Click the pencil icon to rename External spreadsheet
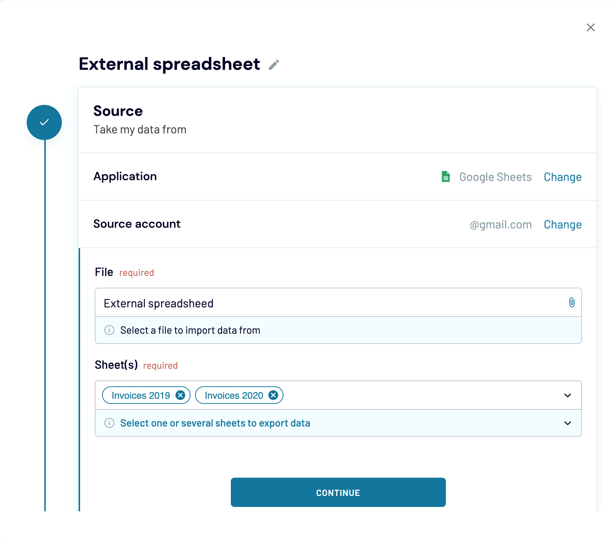This screenshot has width=616, height=538. pos(274,64)
